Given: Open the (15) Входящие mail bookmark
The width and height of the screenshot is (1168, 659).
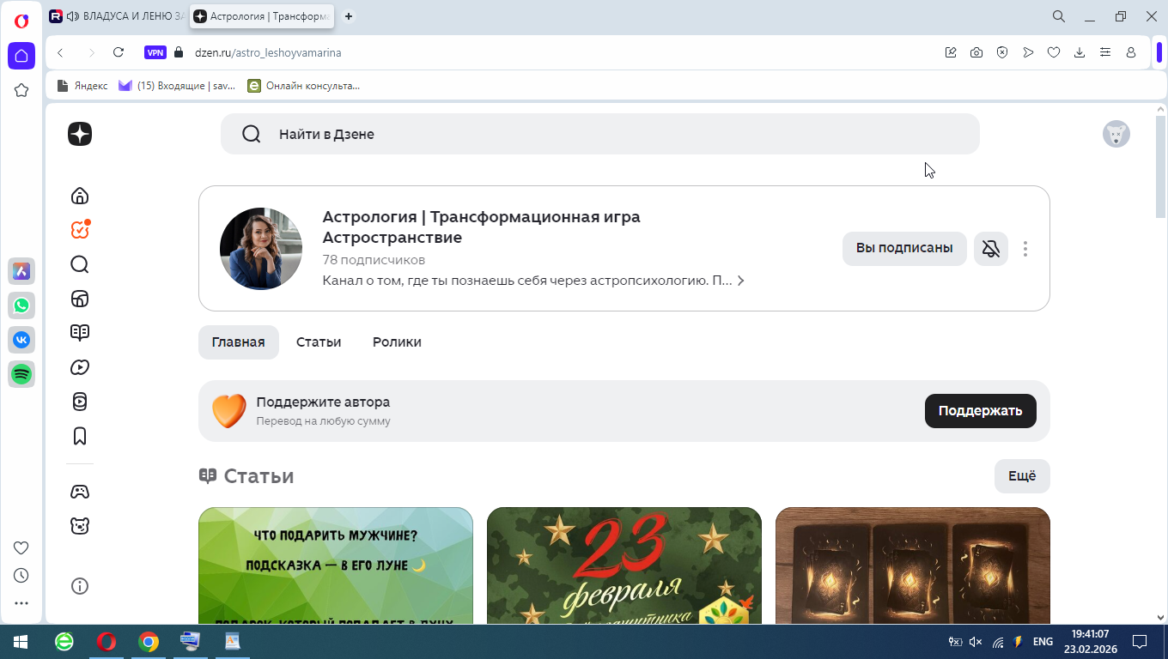Looking at the screenshot, I should [x=177, y=85].
